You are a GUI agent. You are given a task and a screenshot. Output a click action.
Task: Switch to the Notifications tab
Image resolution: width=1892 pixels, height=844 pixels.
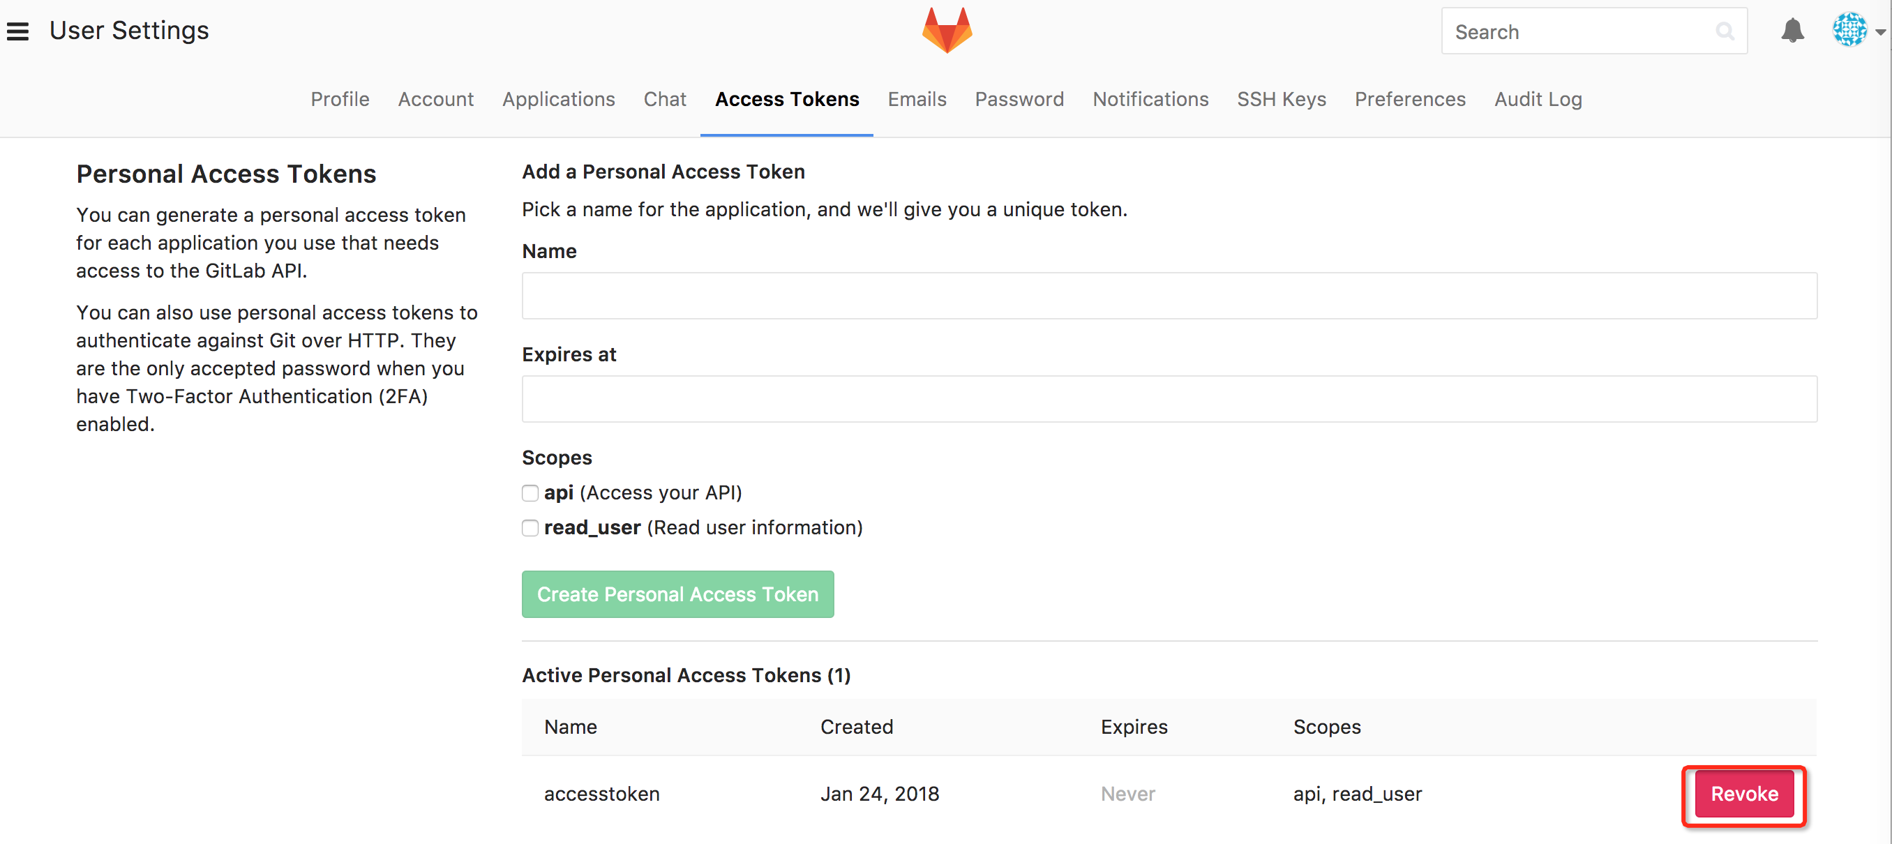(1150, 99)
